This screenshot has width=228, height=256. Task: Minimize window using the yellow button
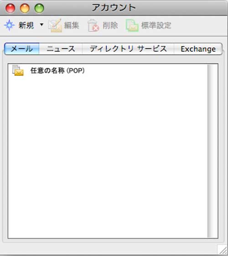tap(25, 8)
